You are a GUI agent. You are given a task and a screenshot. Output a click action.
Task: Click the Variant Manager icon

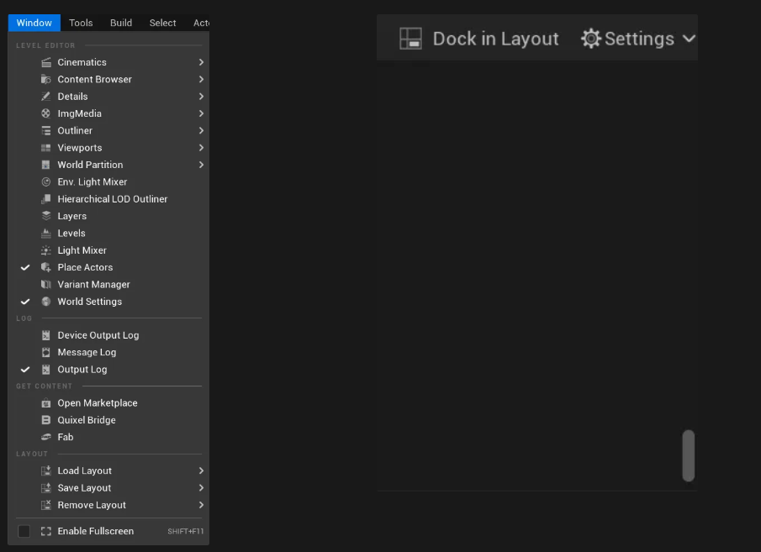click(x=46, y=284)
